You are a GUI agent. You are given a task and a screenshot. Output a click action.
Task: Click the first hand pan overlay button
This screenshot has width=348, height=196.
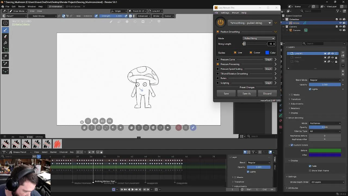[x=84, y=127]
